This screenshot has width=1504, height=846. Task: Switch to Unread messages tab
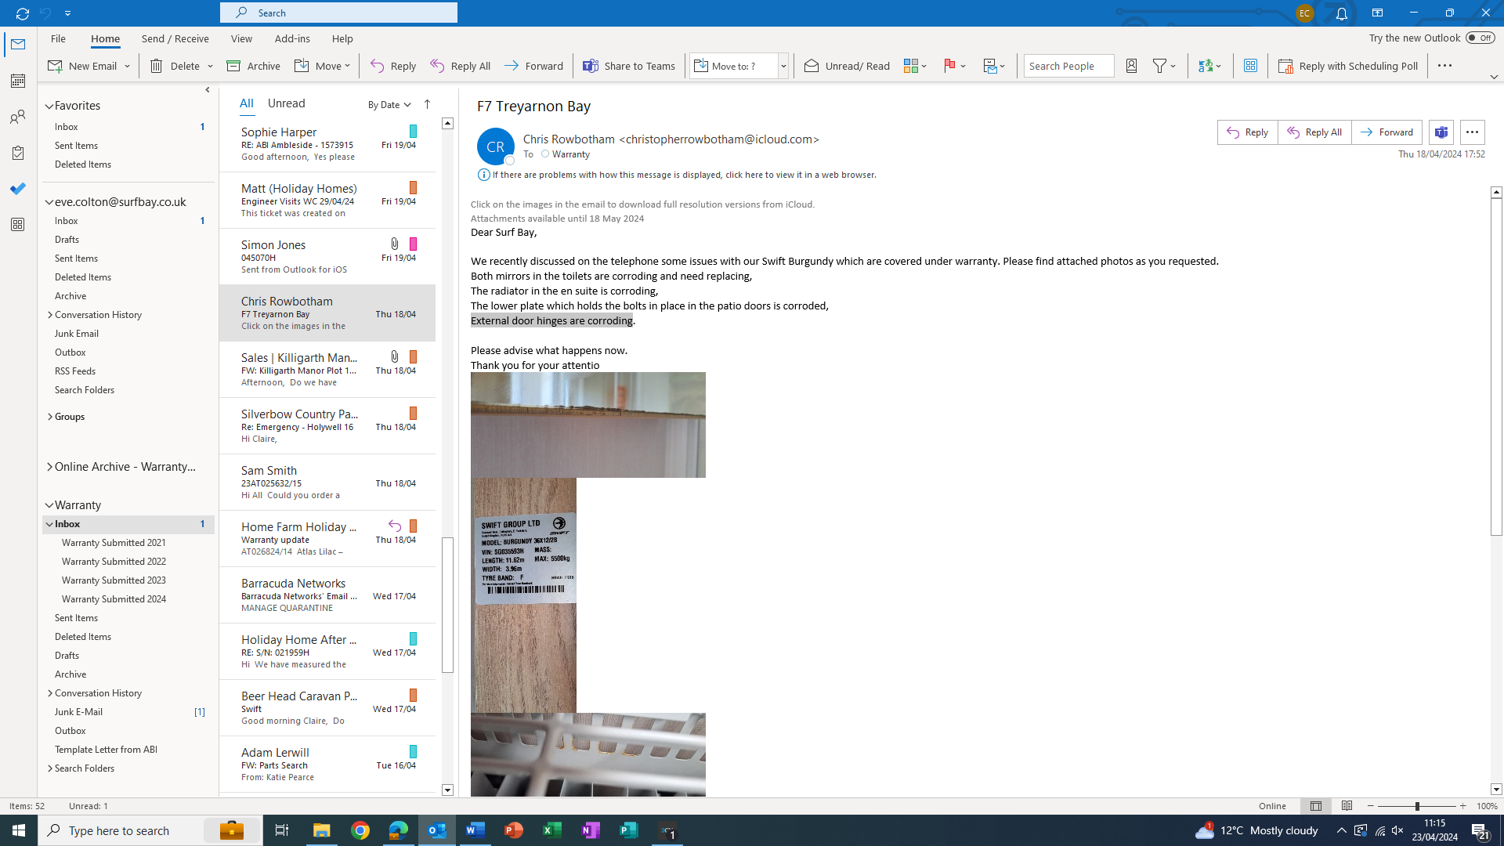[286, 103]
